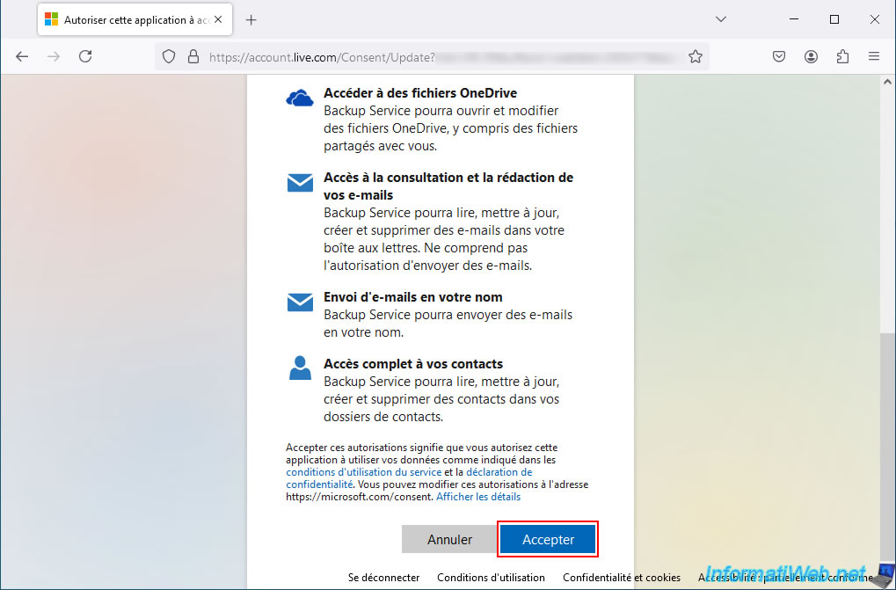Open the tracking protection shield icon
The width and height of the screenshot is (896, 590).
[169, 56]
